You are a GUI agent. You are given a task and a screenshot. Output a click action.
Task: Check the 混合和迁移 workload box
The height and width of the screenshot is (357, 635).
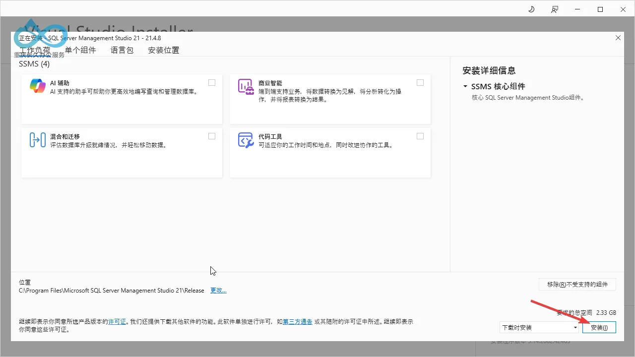click(x=212, y=136)
